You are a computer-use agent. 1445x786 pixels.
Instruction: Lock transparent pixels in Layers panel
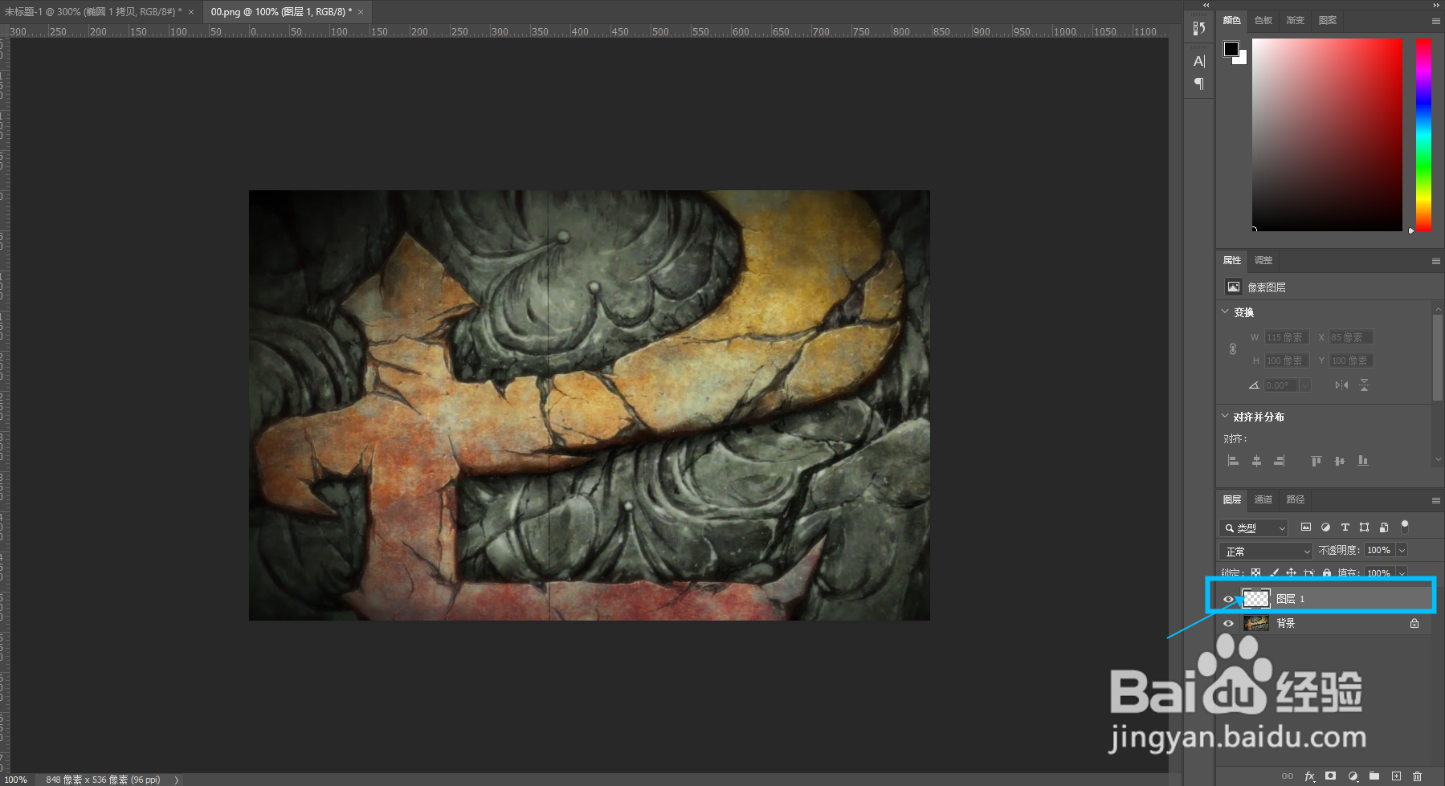point(1255,572)
